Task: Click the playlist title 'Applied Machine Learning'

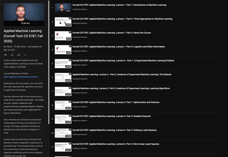Action: point(23,36)
